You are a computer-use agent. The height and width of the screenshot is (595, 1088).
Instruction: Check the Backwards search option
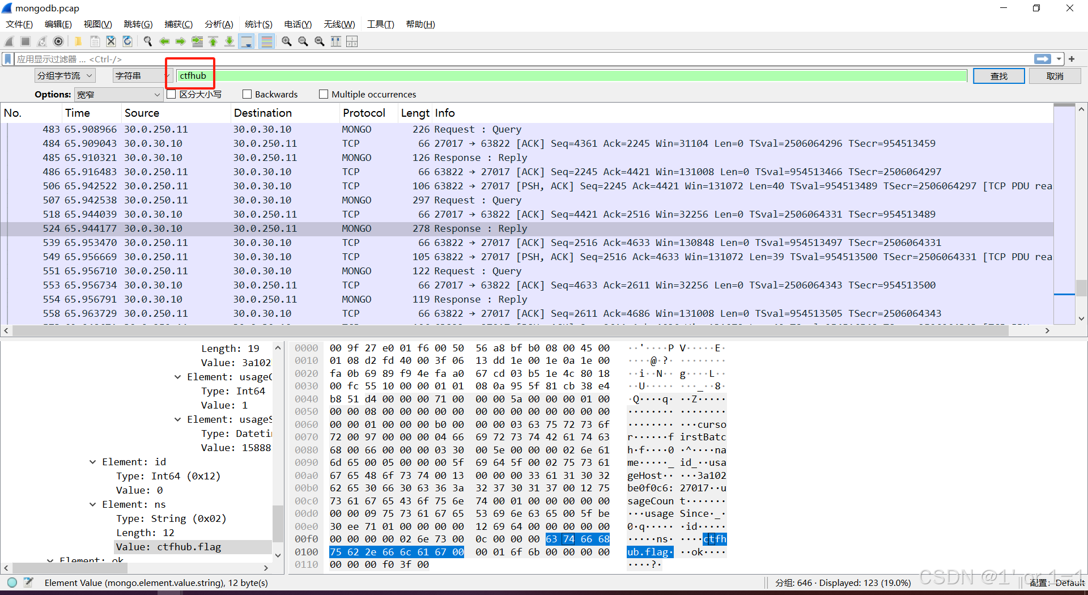tap(247, 94)
